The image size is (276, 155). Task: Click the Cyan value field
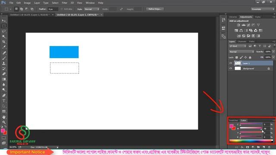[x=267, y=124]
